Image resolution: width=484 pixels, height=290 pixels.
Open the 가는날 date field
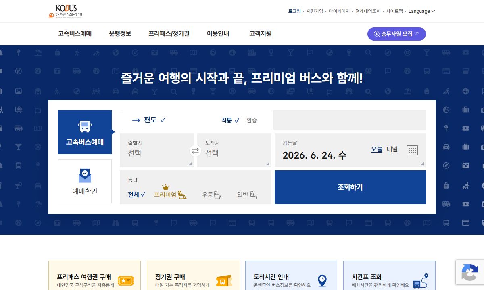[350, 150]
